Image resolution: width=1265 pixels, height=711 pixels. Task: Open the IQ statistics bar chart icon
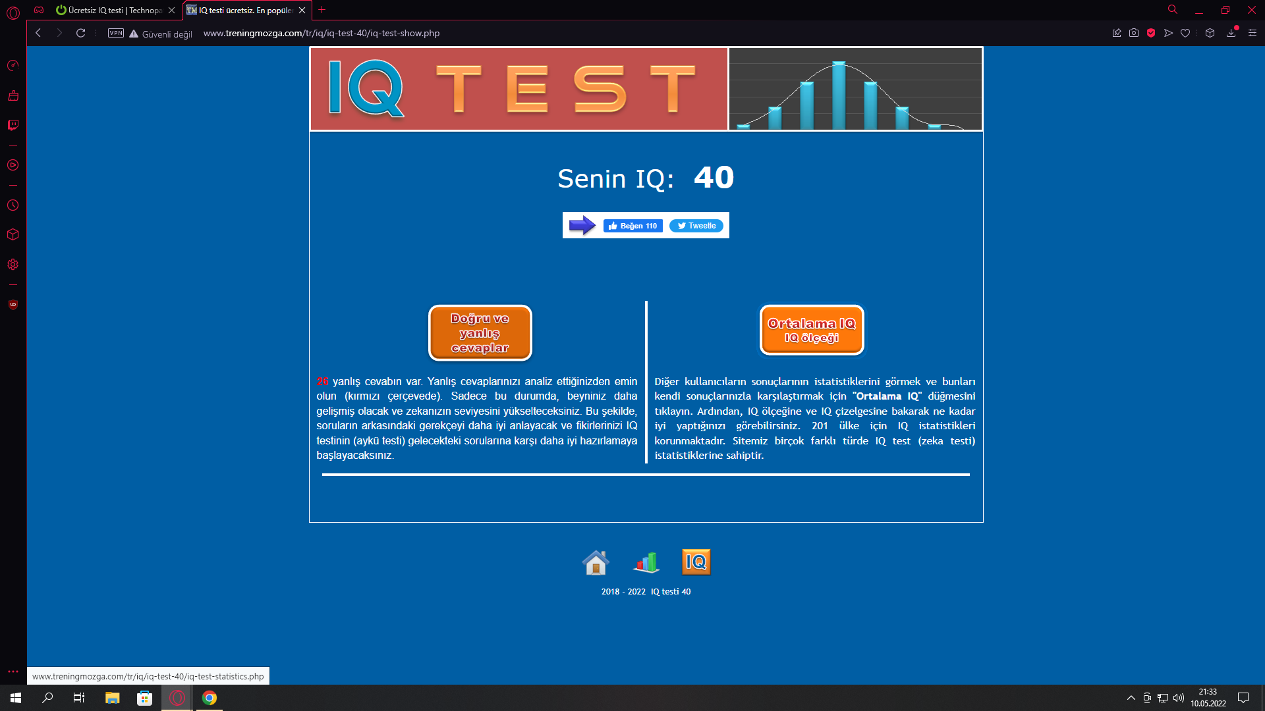646,563
